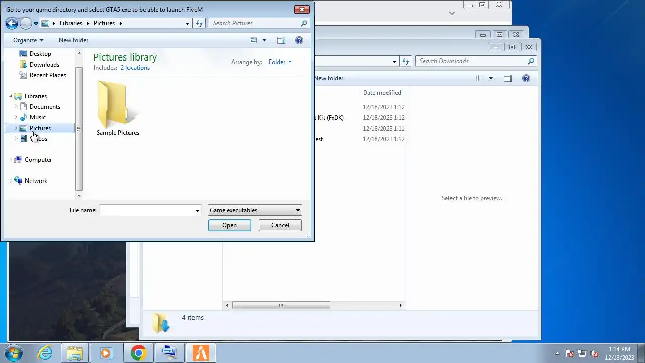Viewport: 645px width, 363px height.
Task: Click Libraries in the address breadcrumb
Action: [x=71, y=23]
